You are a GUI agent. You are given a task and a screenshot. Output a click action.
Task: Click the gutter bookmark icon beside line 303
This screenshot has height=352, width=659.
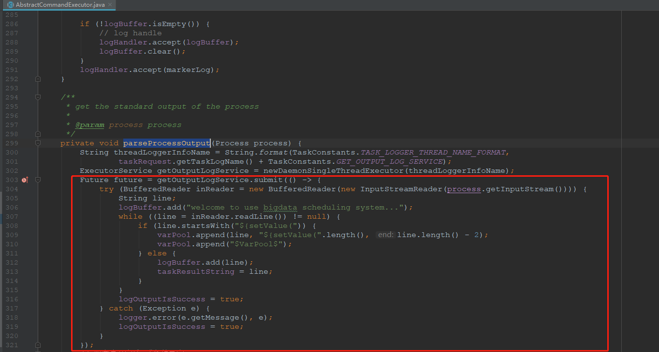point(24,180)
